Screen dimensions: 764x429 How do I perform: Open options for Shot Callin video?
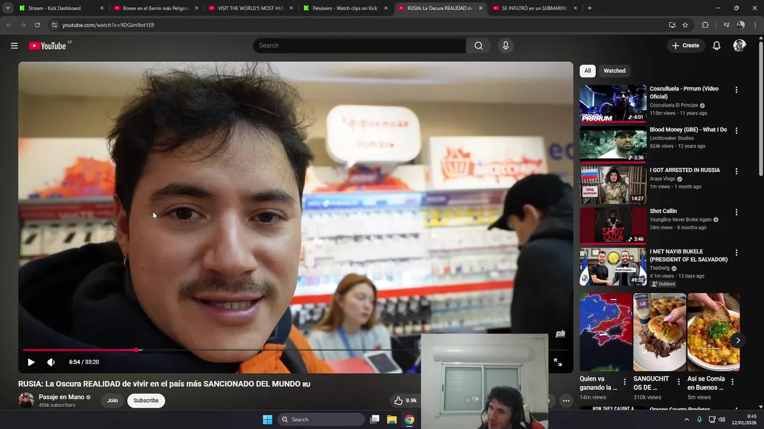(x=736, y=212)
